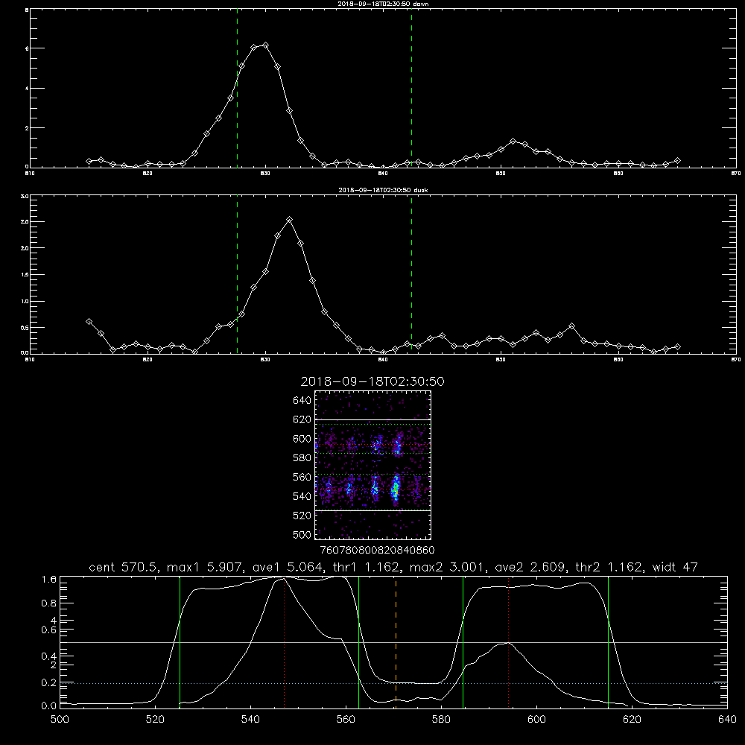Click the highest diamond marker on dusk curve

click(289, 220)
